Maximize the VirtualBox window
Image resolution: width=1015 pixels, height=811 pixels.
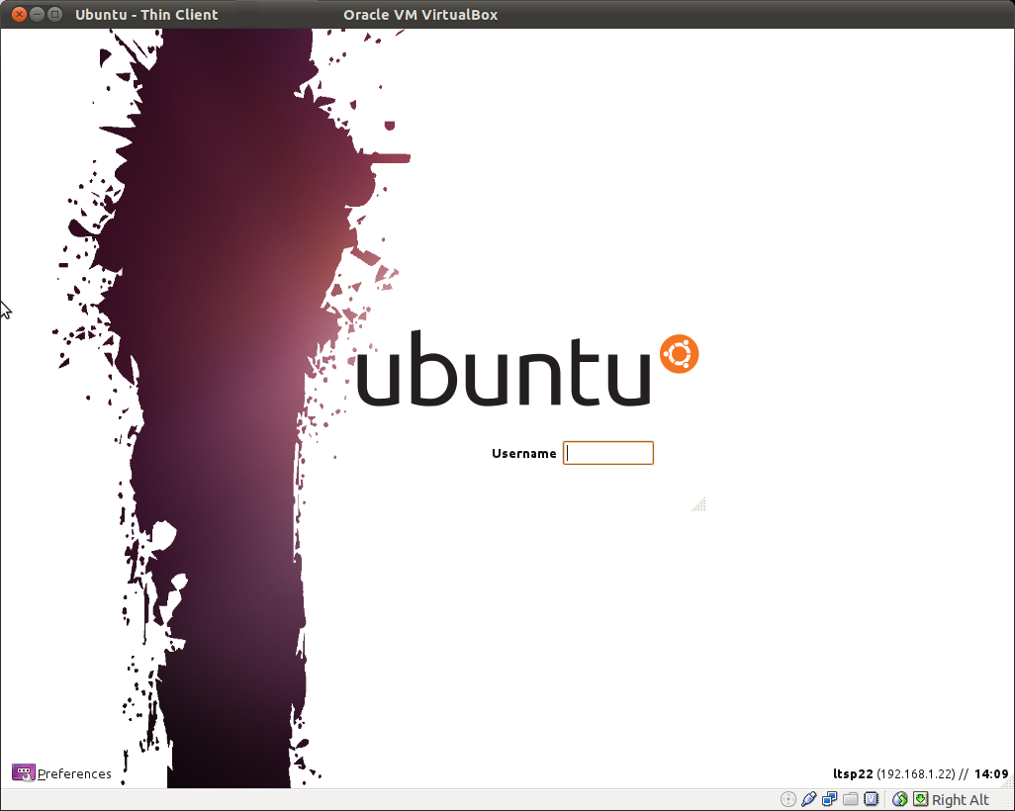tap(55, 14)
